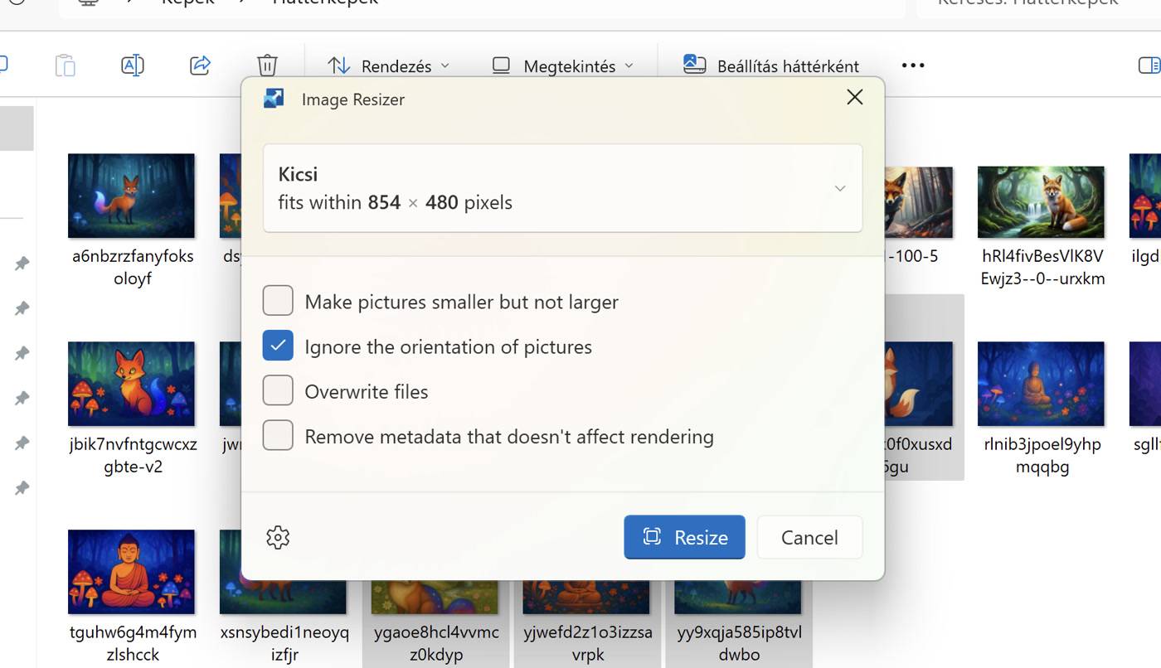1161x668 pixels.
Task: Click the Rename icon in Explorer toolbar
Action: (133, 65)
